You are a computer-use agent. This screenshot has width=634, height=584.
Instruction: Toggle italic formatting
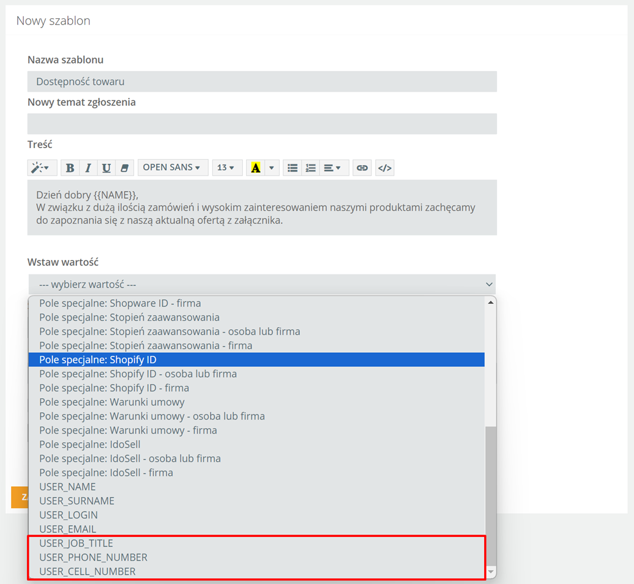[x=88, y=168]
